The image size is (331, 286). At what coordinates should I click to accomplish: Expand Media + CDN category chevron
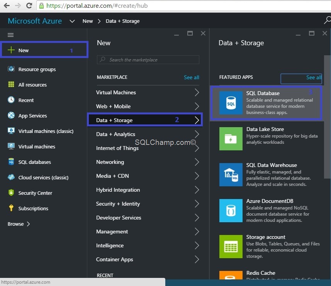(197, 176)
